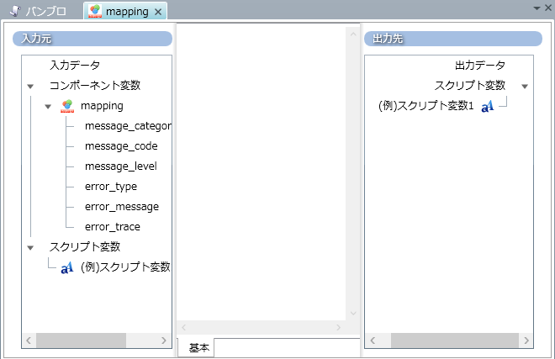Click the バンブロ tab icon
This screenshot has height=359, width=555.
click(x=15, y=12)
